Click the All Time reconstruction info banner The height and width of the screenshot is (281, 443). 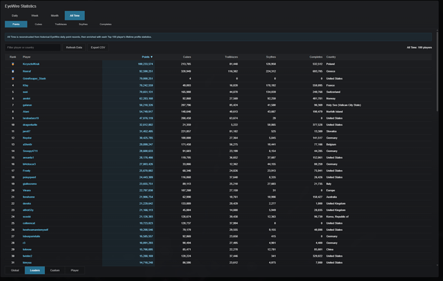218,37
